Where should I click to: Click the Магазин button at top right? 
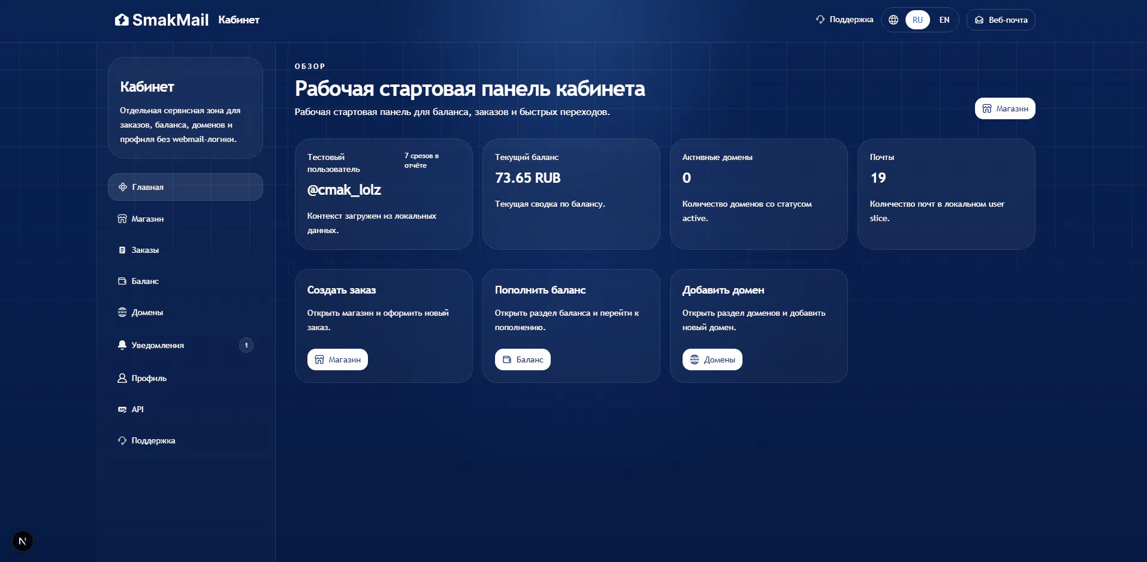(x=1004, y=108)
